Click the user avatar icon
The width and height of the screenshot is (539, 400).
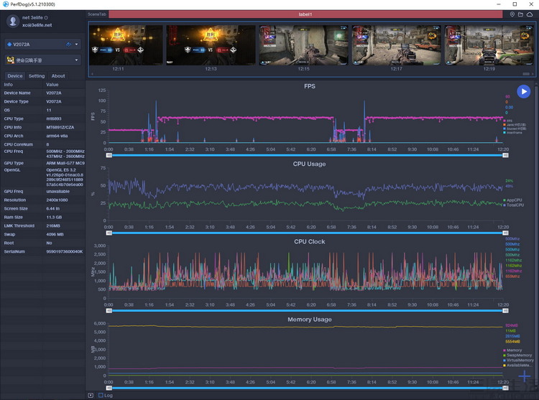(x=13, y=22)
